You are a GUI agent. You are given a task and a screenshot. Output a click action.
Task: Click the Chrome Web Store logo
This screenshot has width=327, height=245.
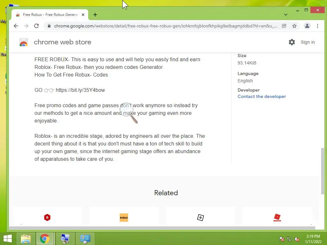click(x=24, y=42)
